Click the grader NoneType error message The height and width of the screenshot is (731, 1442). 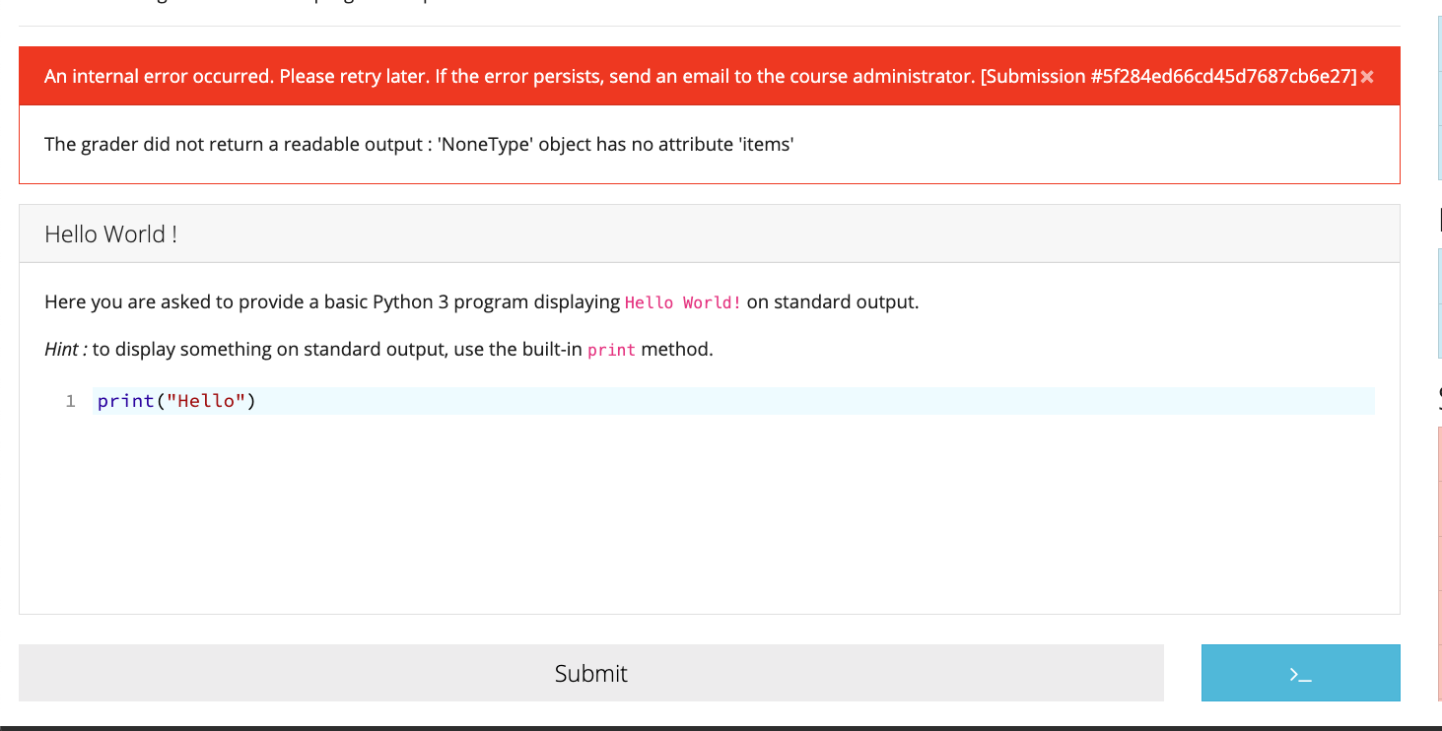417,144
